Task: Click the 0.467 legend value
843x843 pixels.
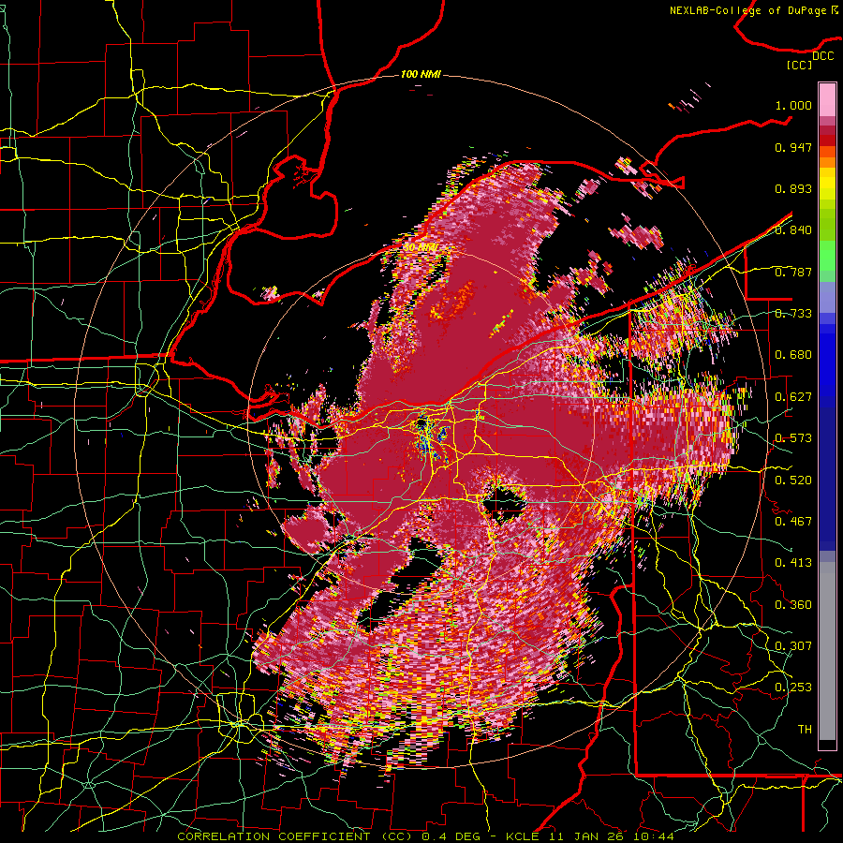Action: coord(793,522)
